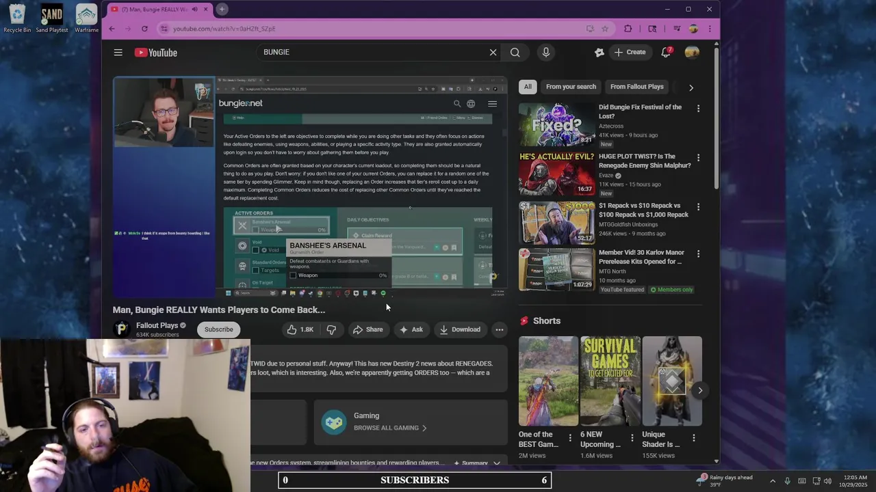This screenshot has width=876, height=492.
Task: Click the Create button
Action: [630, 52]
